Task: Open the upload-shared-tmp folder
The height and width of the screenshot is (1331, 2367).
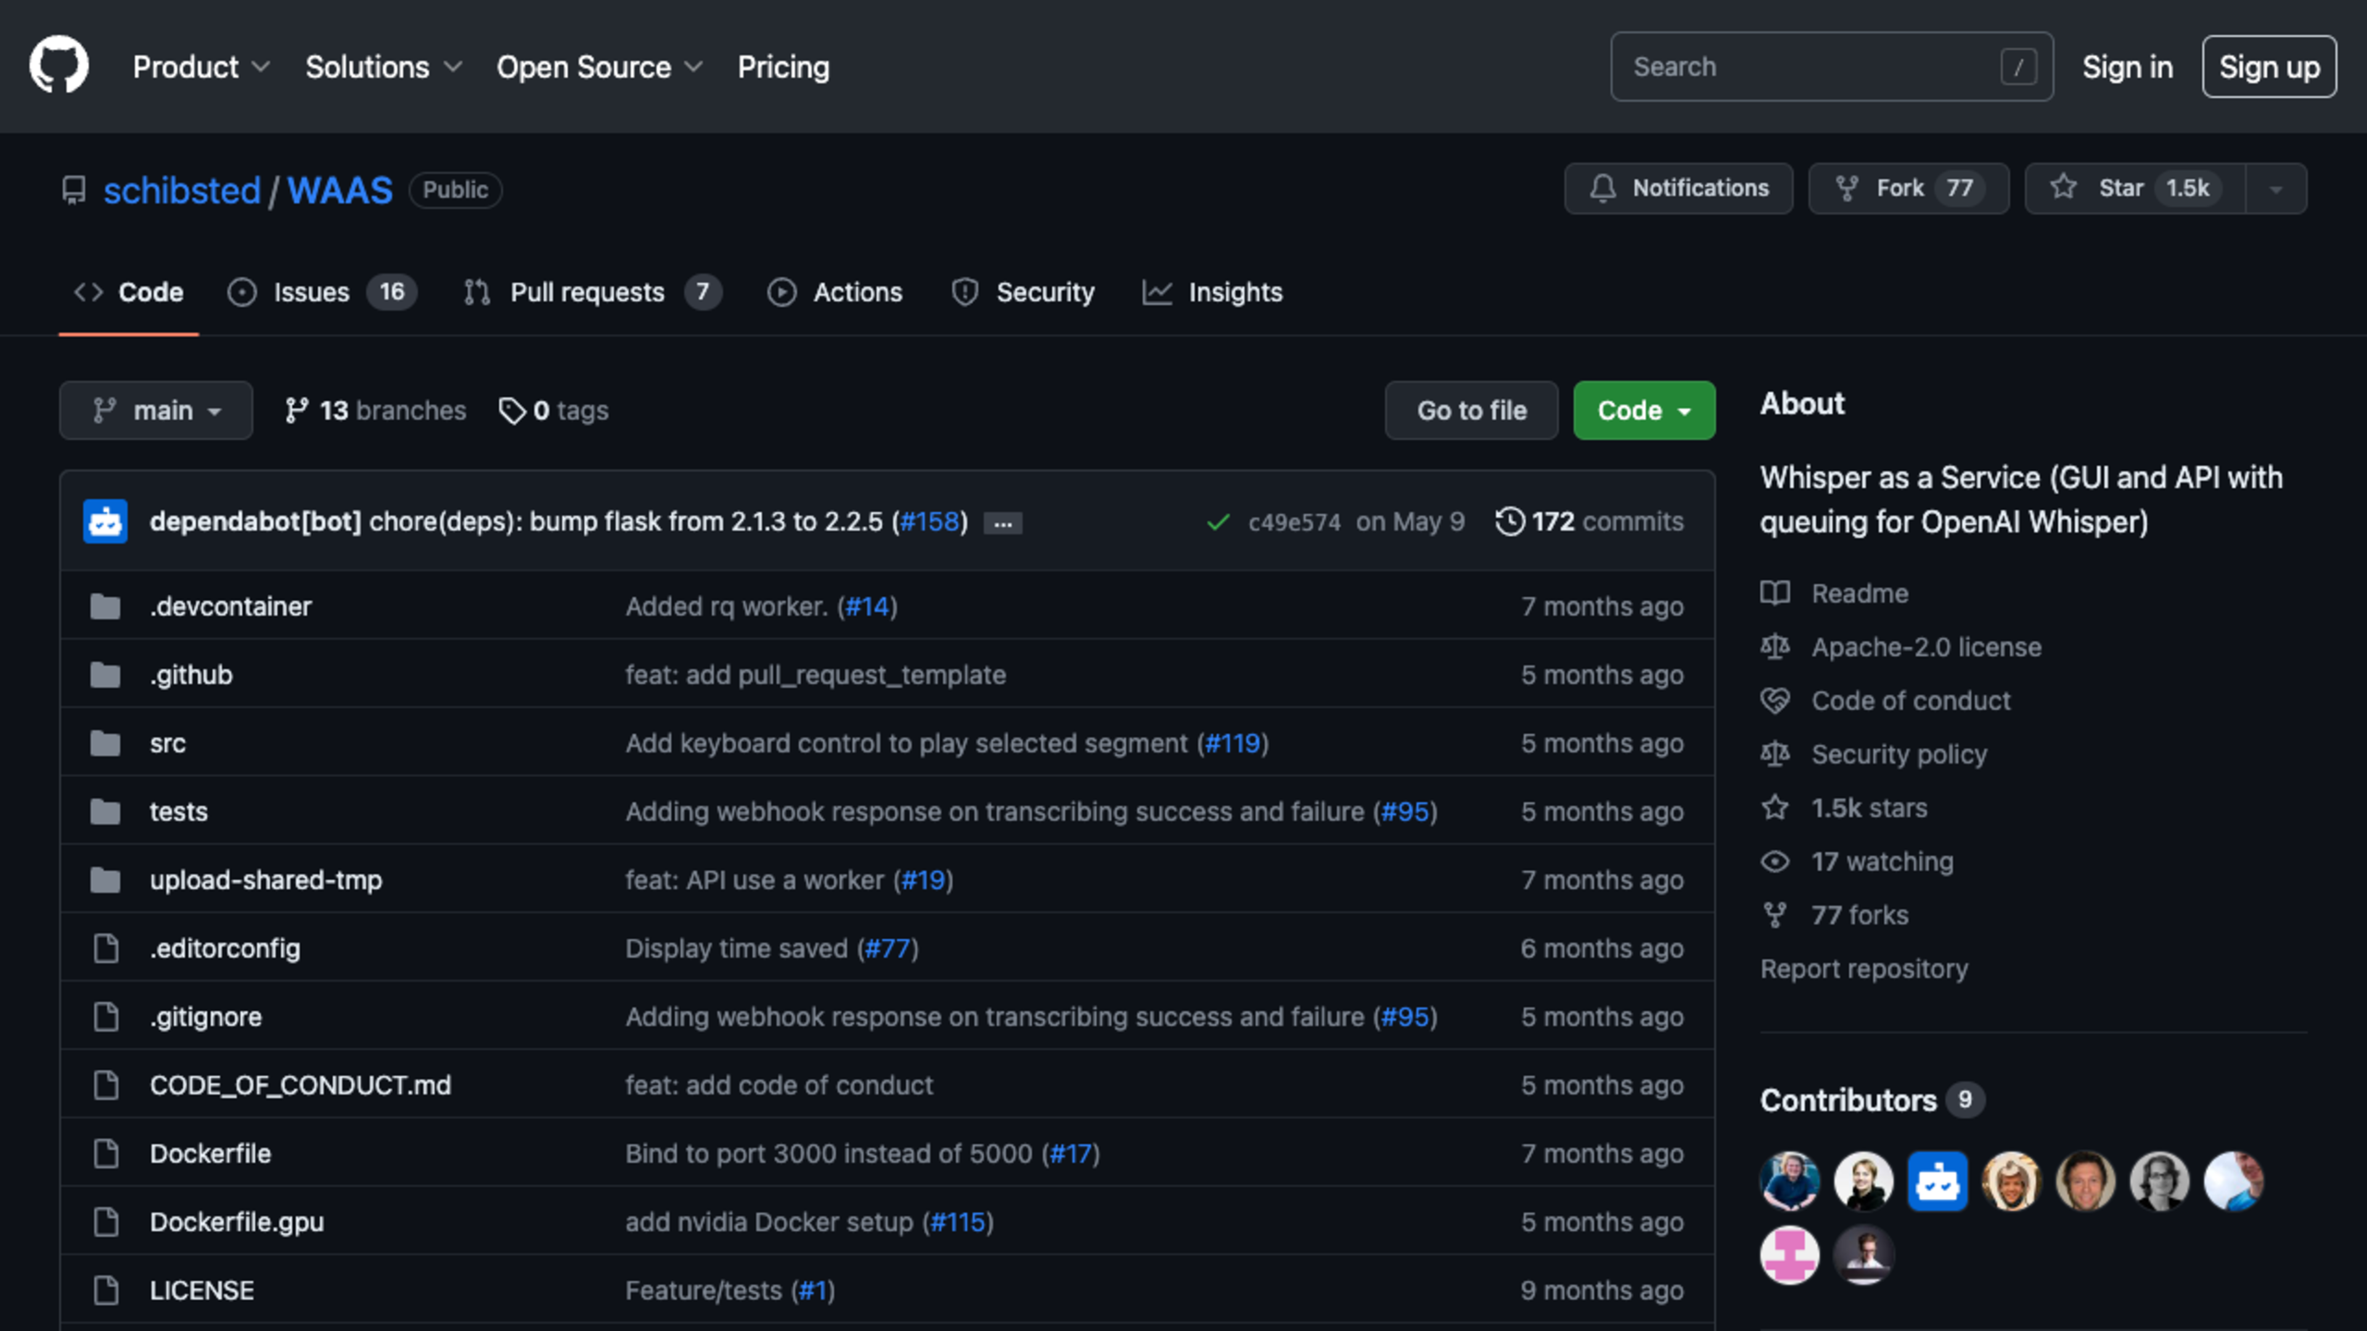Action: click(x=266, y=880)
